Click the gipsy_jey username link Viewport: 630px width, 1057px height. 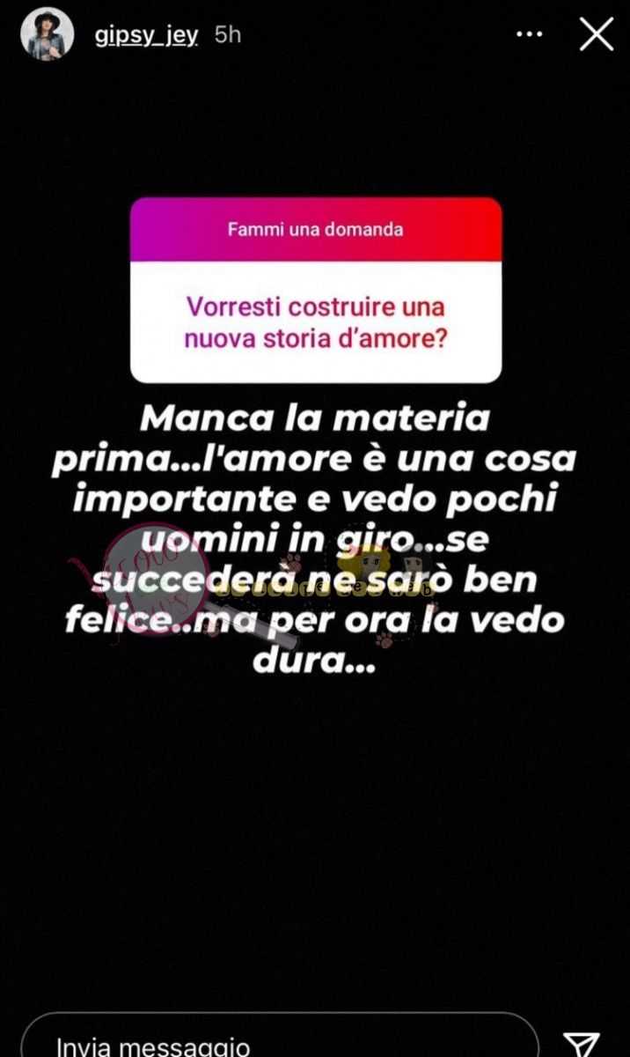click(x=144, y=35)
